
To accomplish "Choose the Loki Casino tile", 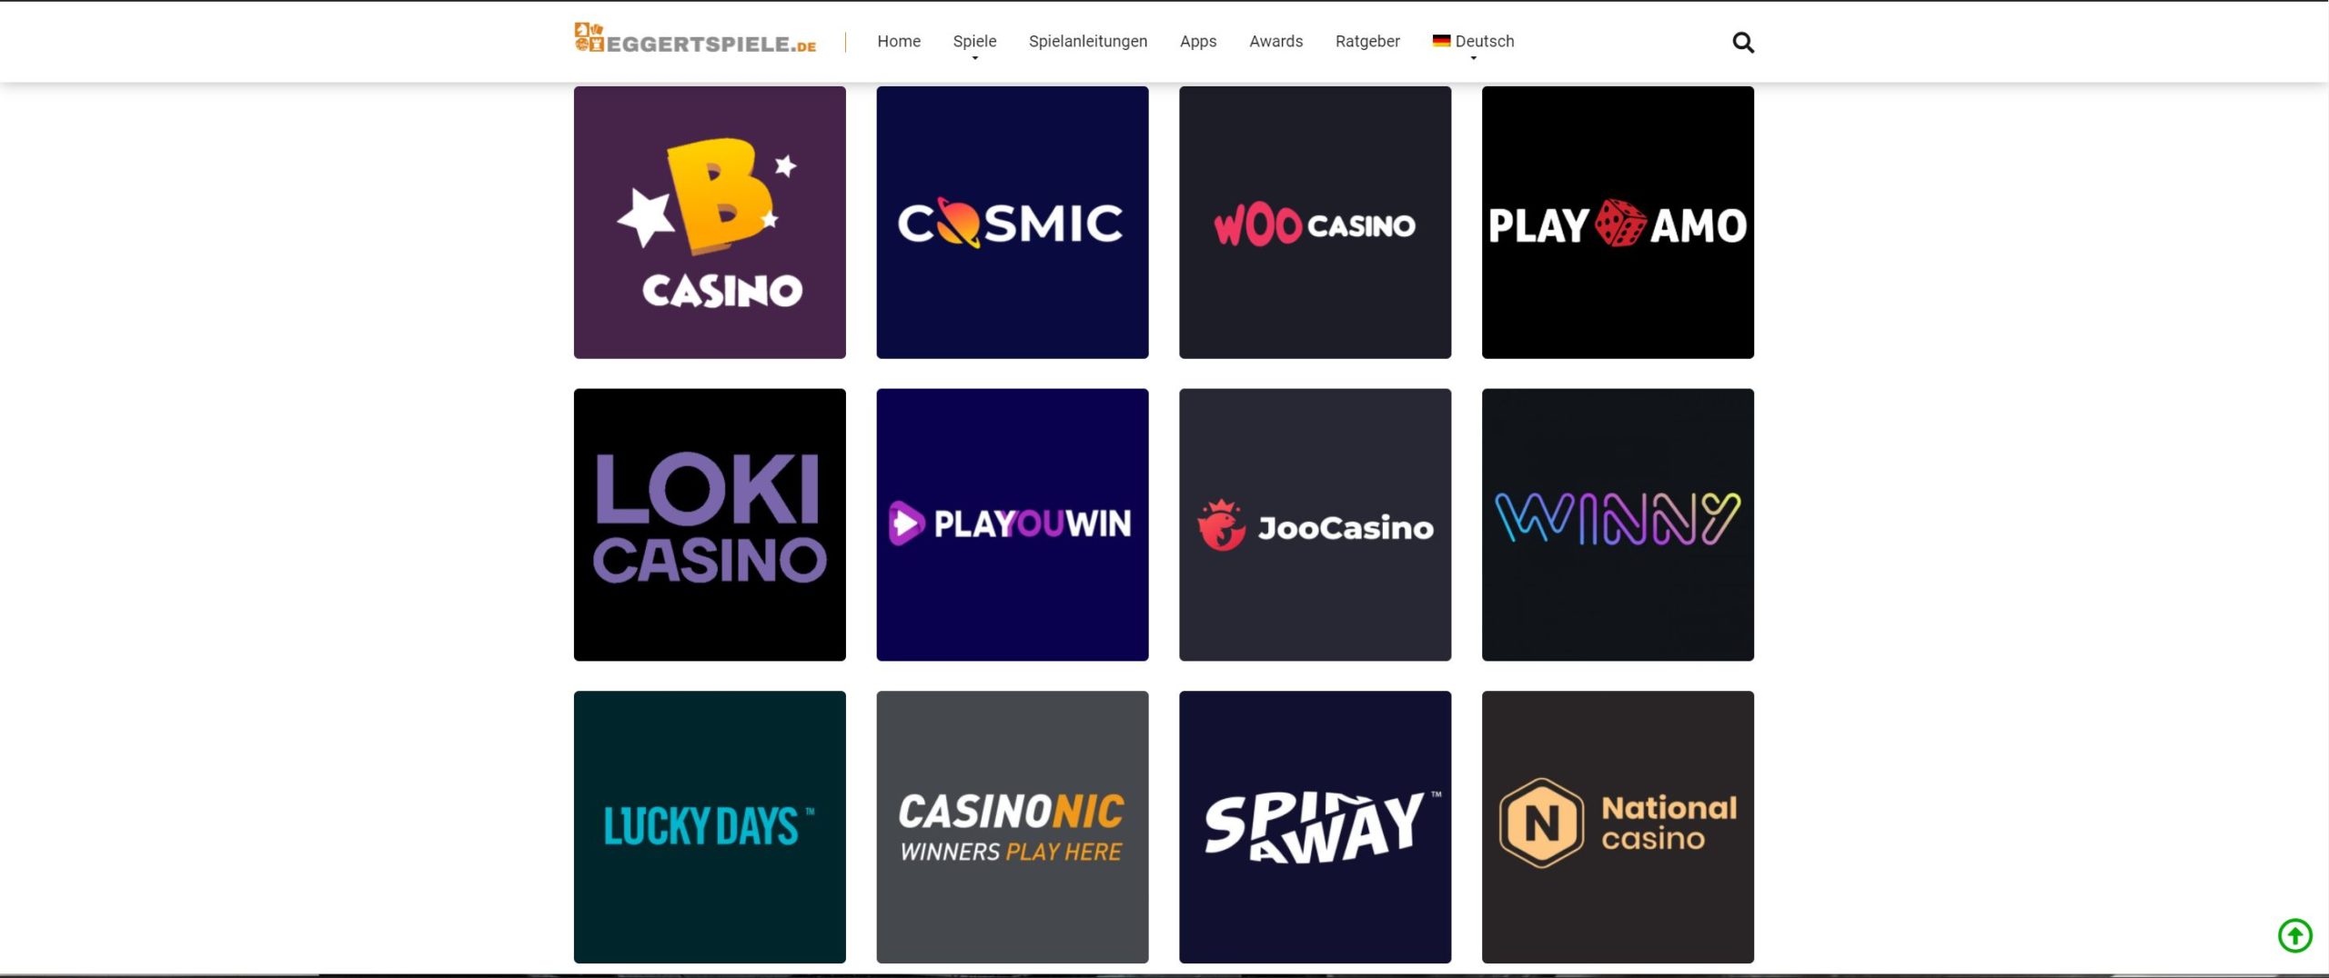I will click(710, 524).
